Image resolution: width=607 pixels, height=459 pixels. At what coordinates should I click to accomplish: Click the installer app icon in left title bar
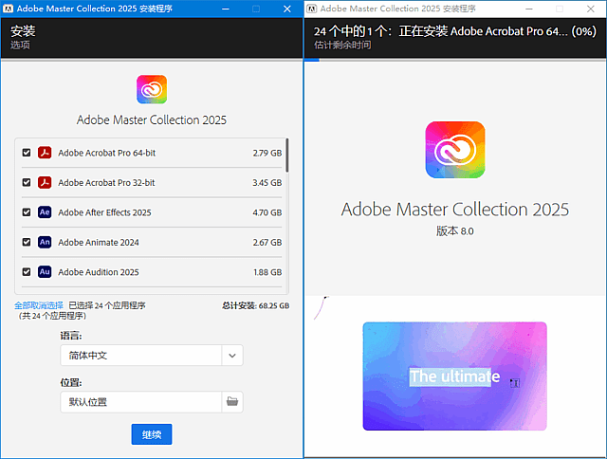click(x=8, y=9)
